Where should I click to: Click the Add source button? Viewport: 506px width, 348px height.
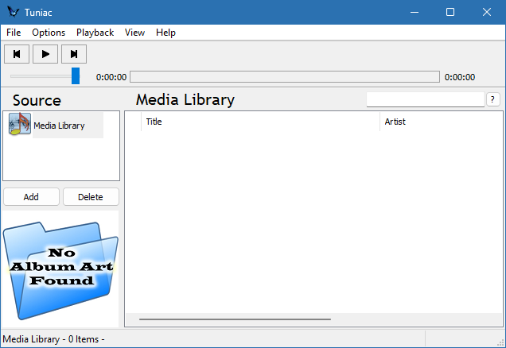click(x=31, y=197)
